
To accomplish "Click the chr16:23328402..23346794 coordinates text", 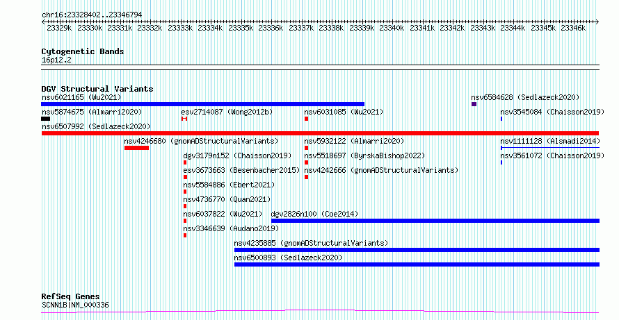I will click(x=92, y=15).
